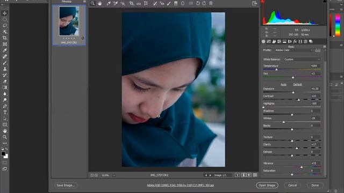The image size is (344, 193).
Task: Click the trash icon to mark for deletion
Action: point(211,3)
